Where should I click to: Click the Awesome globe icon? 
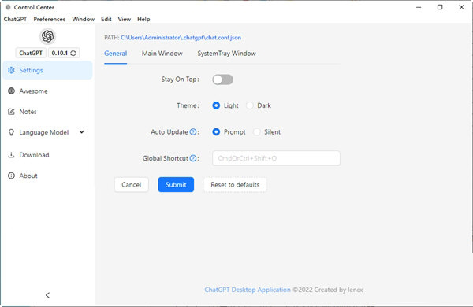click(x=12, y=91)
